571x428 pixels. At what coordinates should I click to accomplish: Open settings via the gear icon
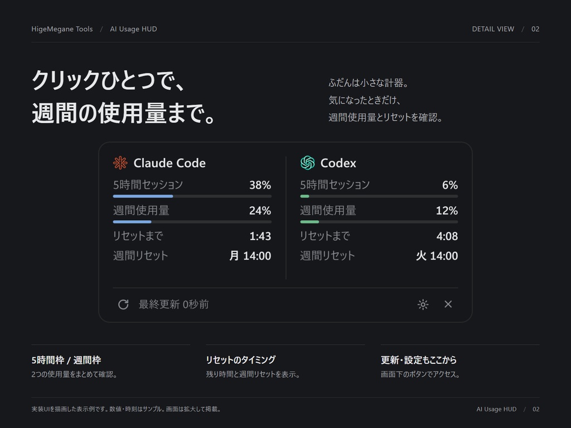pyautogui.click(x=423, y=304)
